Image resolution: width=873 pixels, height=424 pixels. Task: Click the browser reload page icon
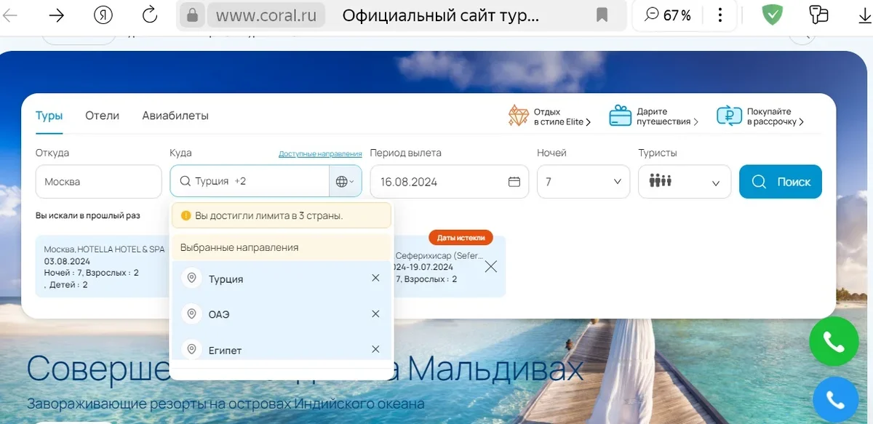(150, 15)
